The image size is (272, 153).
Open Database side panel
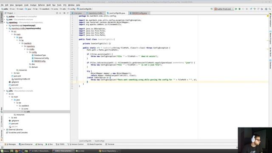coord(270,64)
